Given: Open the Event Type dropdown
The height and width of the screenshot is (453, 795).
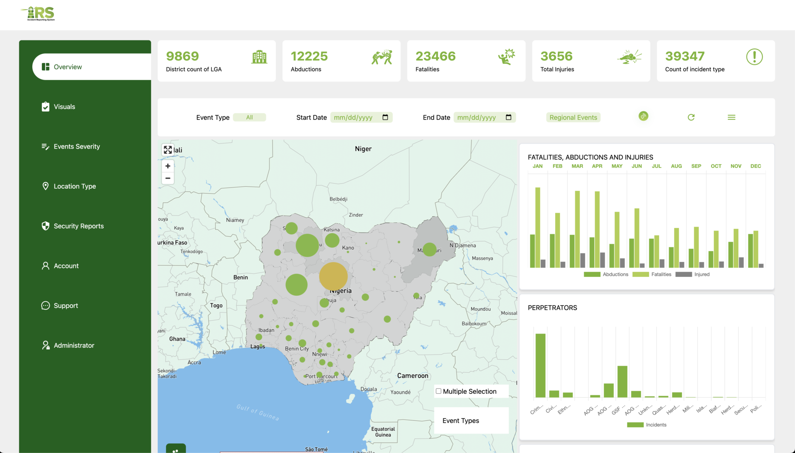Looking at the screenshot, I should click(x=249, y=117).
